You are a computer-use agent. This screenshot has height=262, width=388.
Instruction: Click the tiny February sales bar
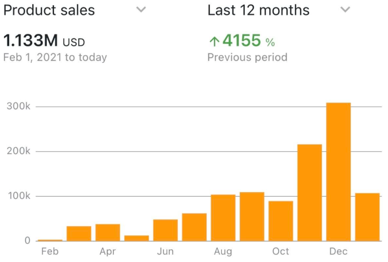(50, 240)
